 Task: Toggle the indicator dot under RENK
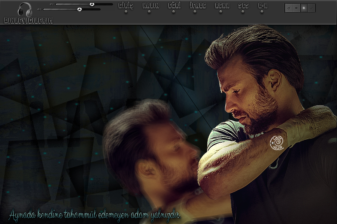221,12
